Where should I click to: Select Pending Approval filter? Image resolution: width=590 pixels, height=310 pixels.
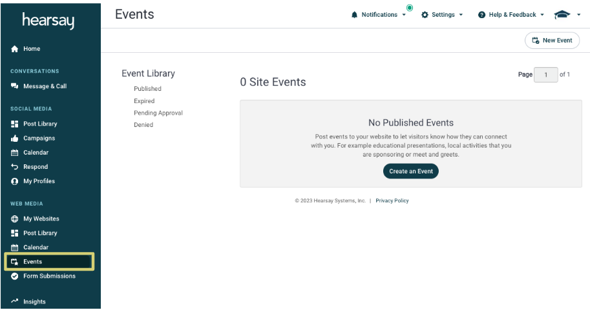pos(158,113)
